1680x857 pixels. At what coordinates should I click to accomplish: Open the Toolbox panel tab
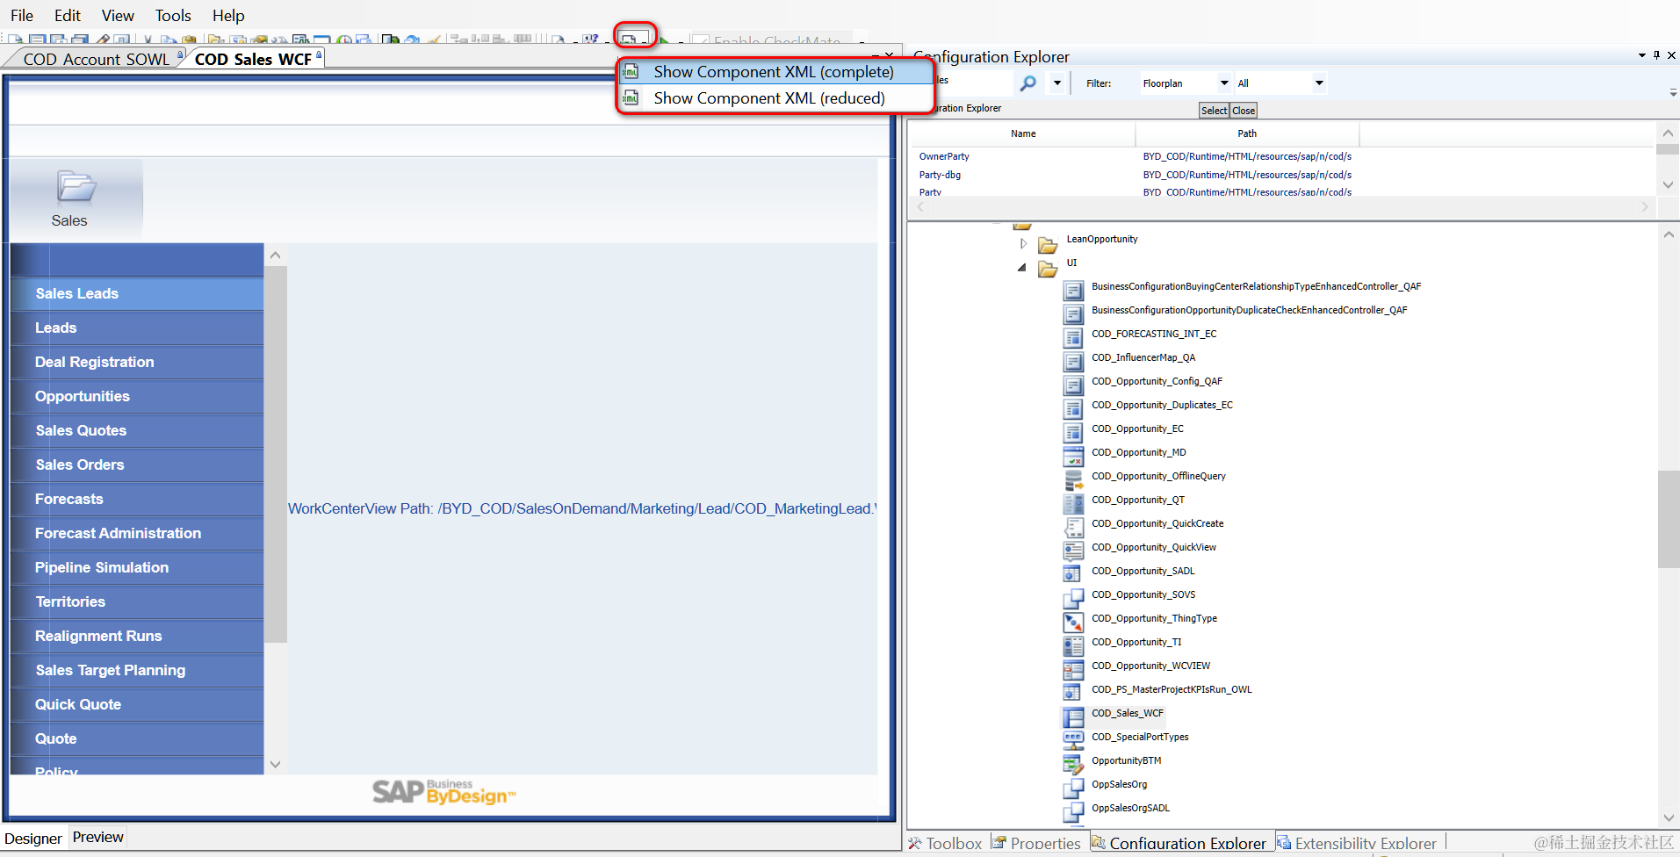[945, 843]
